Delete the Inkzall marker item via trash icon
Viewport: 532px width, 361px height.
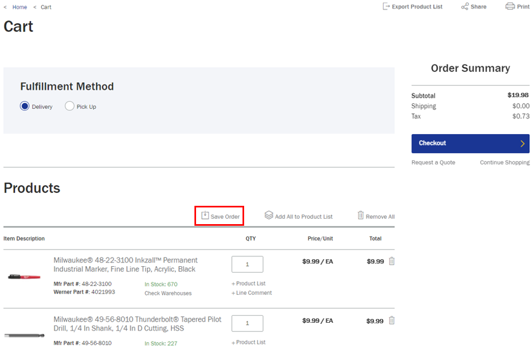point(392,261)
